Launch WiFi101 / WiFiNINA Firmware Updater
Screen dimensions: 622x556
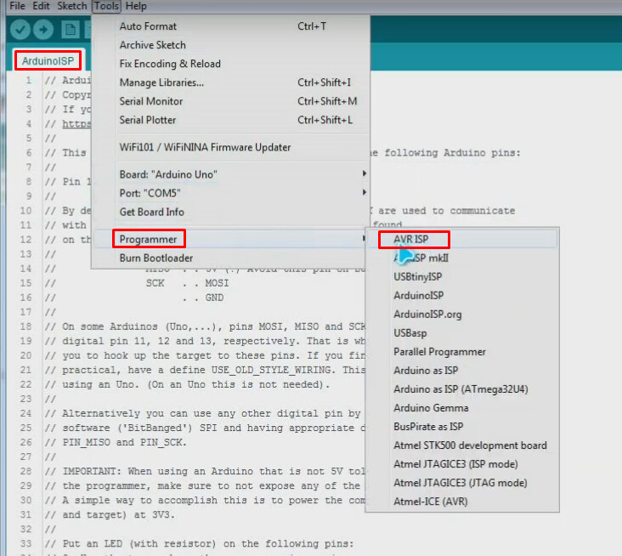coord(230,147)
